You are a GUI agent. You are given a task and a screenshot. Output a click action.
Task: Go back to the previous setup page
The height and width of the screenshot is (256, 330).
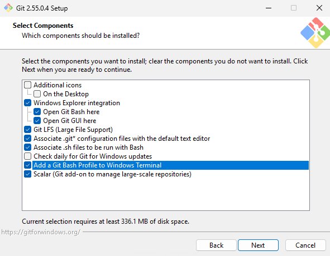(216, 245)
